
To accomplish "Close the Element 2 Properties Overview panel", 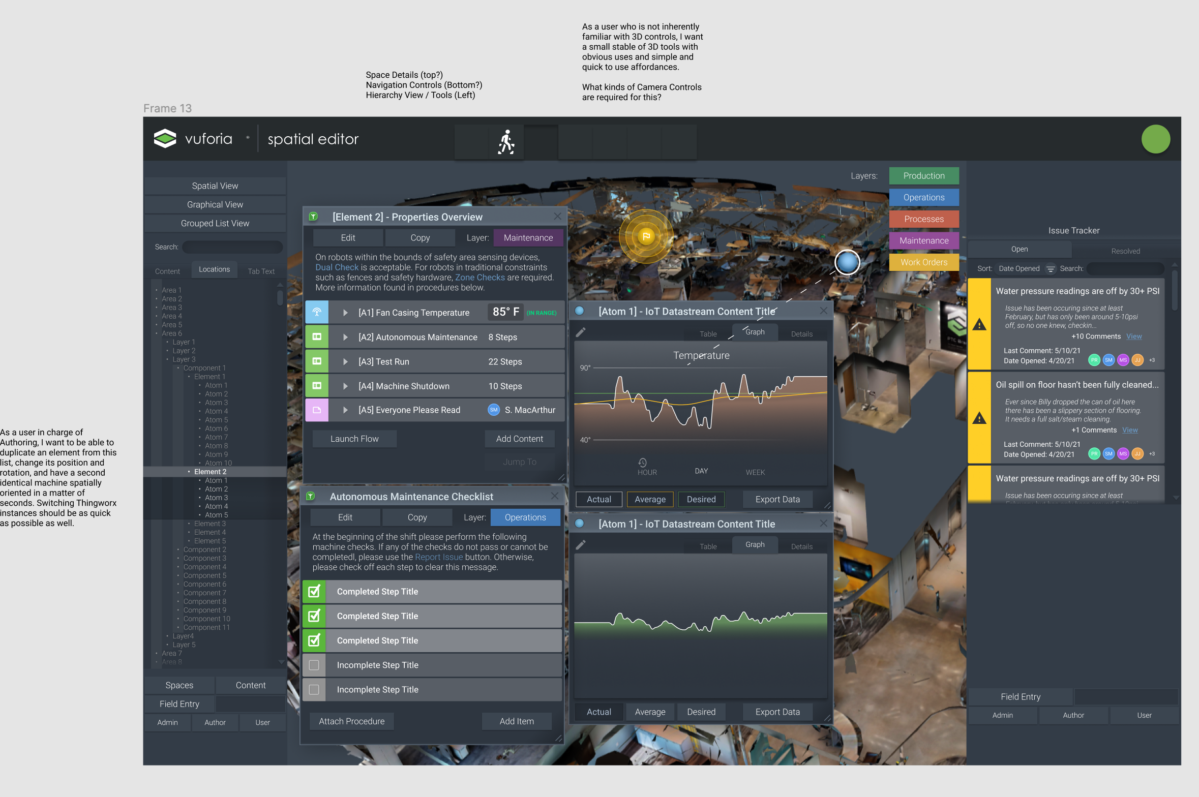I will pos(557,216).
